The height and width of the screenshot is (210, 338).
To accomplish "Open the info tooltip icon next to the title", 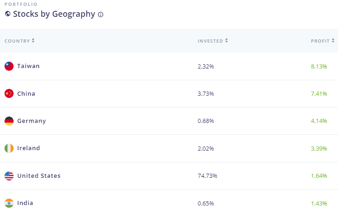I will [x=101, y=15].
